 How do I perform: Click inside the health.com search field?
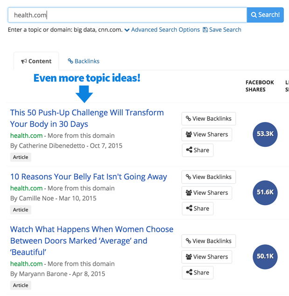[127, 15]
